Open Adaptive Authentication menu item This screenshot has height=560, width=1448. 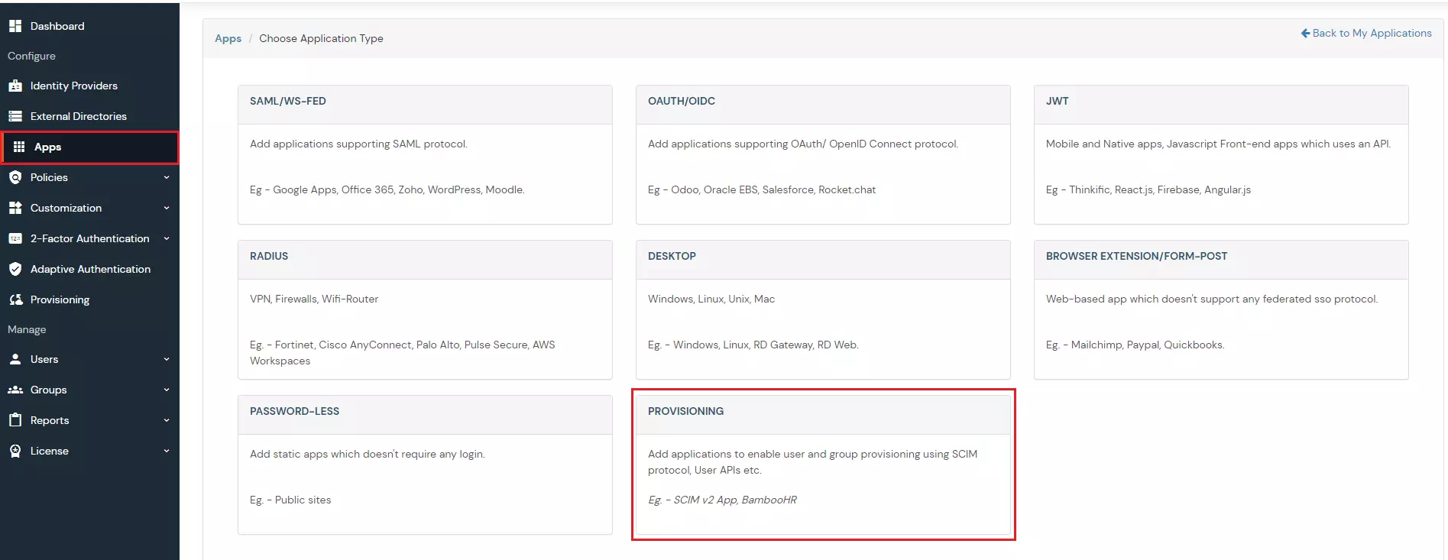point(89,269)
